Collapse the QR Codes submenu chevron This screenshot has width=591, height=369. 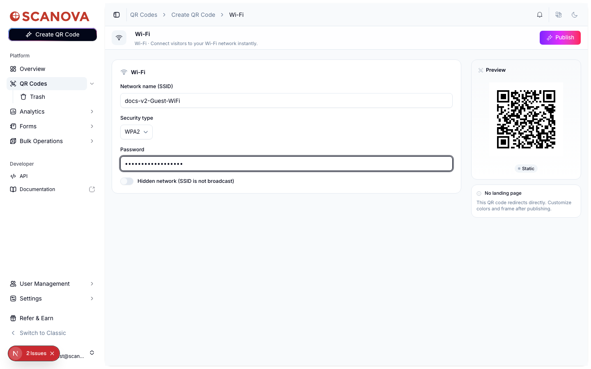[x=92, y=84]
